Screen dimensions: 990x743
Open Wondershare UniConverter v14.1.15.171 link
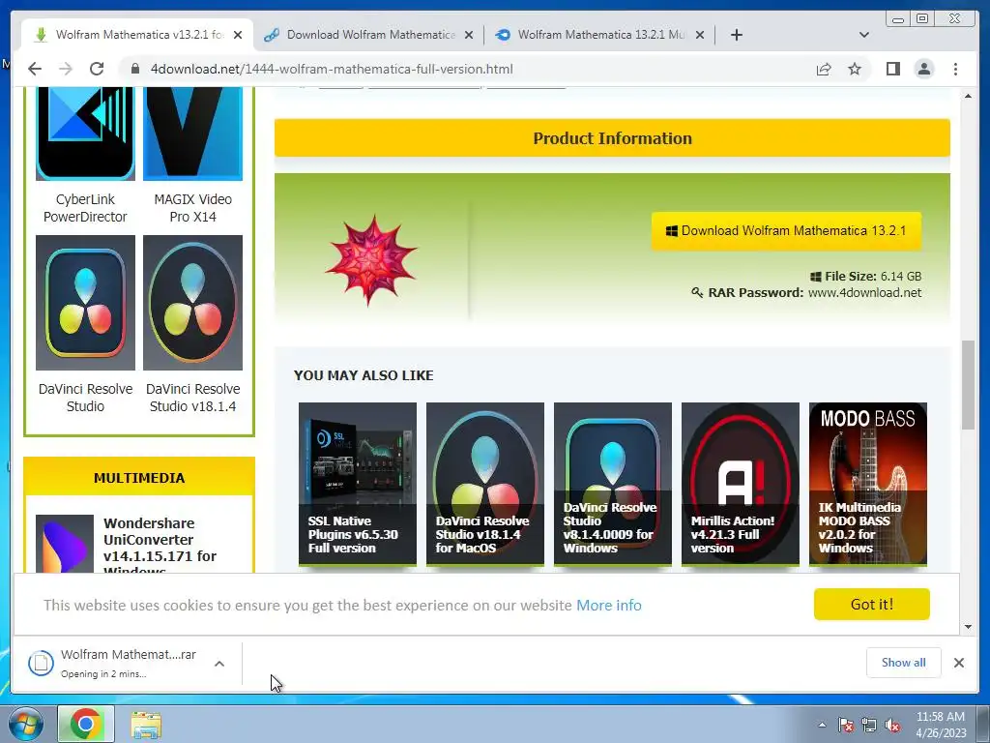pos(160,547)
